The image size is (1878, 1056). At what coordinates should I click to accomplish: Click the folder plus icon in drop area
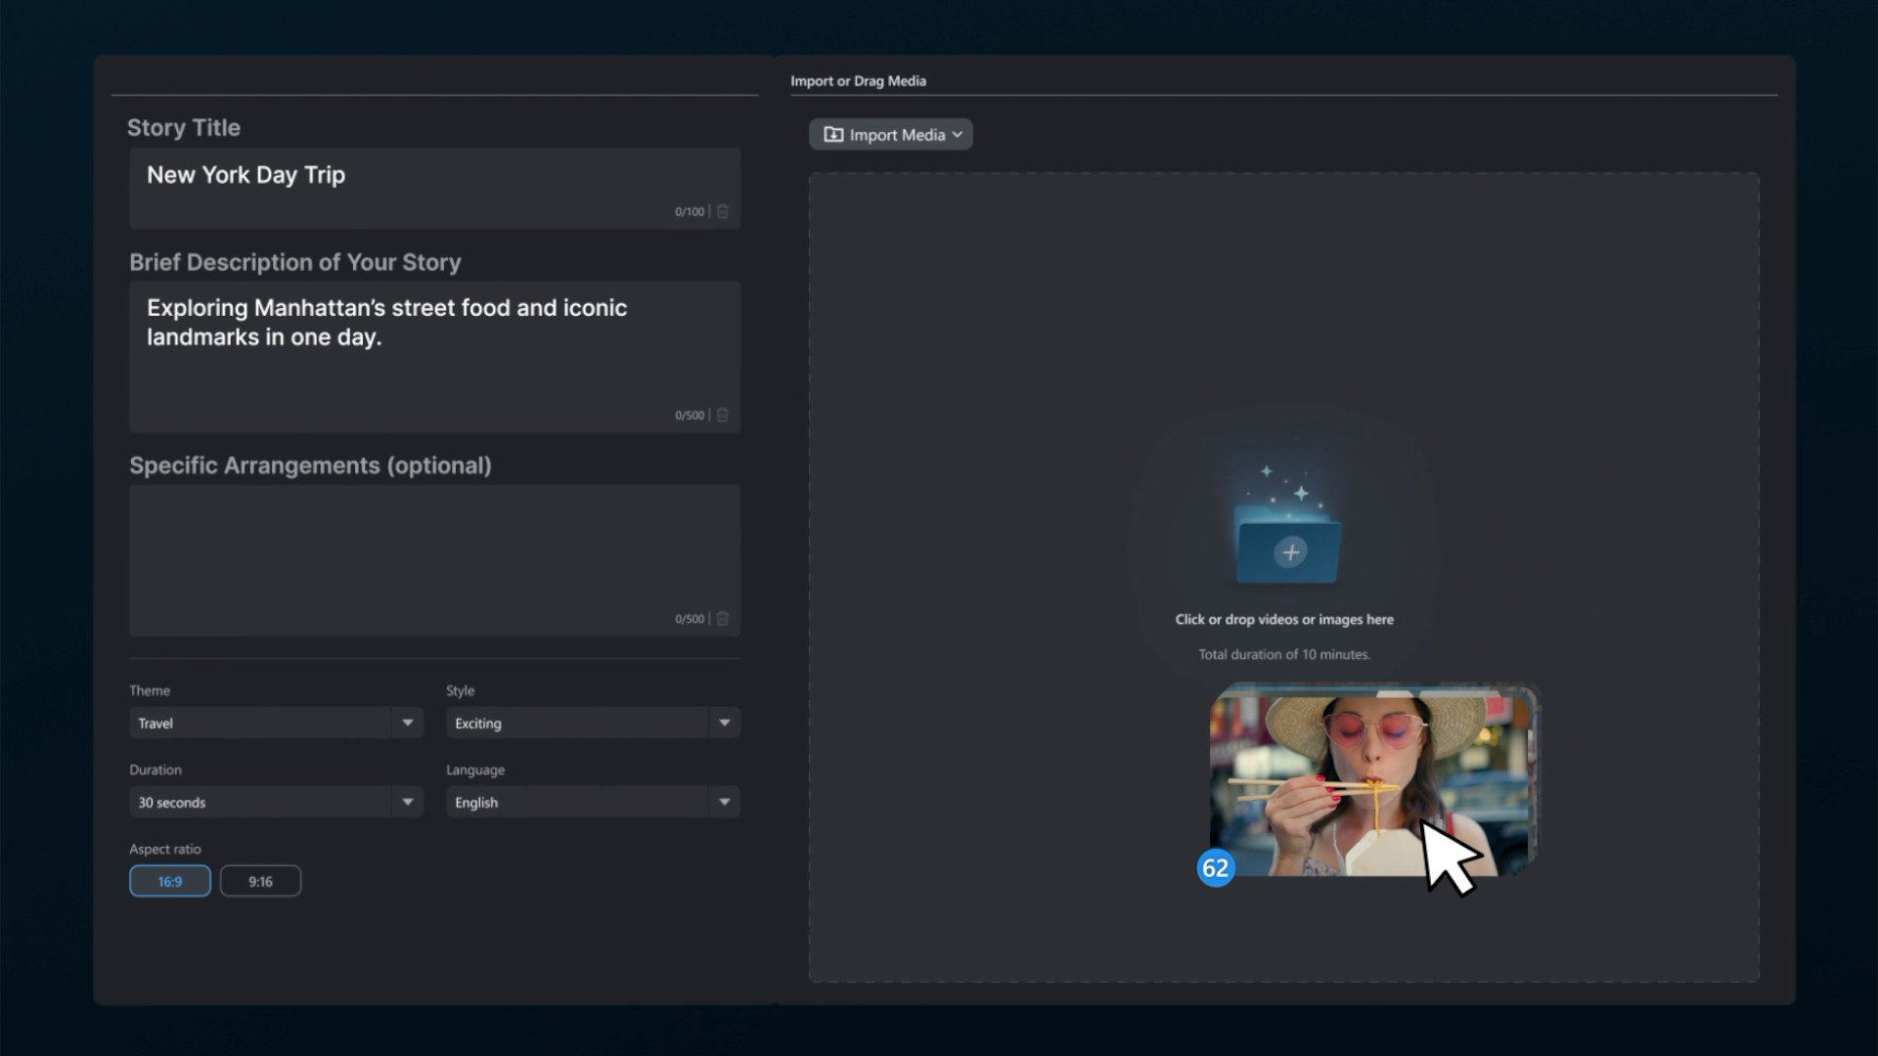click(1290, 552)
